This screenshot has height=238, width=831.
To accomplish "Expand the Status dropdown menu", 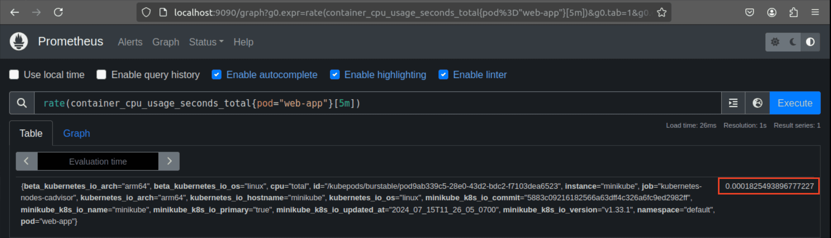I will click(x=206, y=42).
